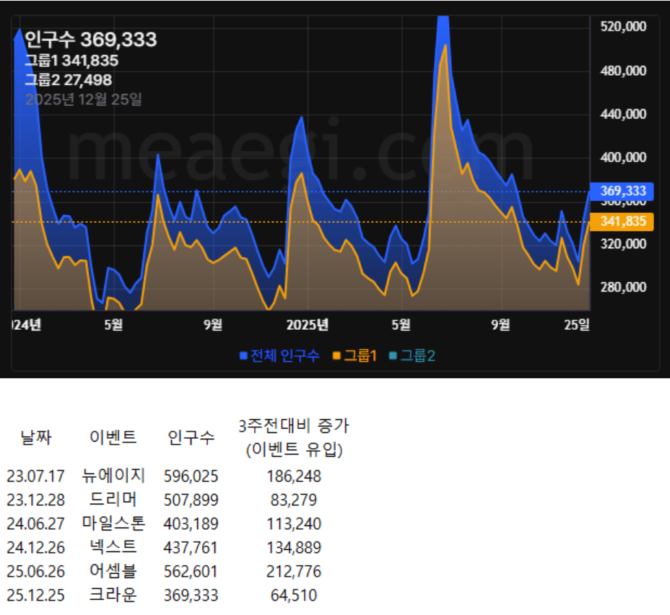
Task: Select the blue 369,333 price-axis label
Action: coord(622,191)
